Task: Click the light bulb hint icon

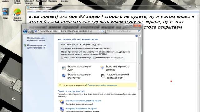Action: [60, 85]
